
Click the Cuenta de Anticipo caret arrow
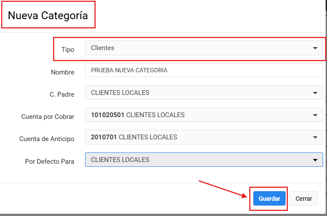click(315, 138)
